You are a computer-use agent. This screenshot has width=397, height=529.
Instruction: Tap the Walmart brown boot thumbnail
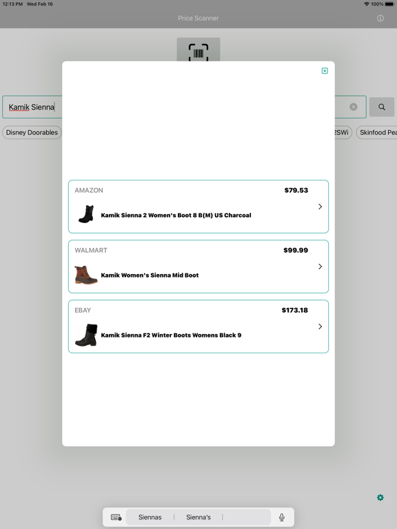point(85,275)
